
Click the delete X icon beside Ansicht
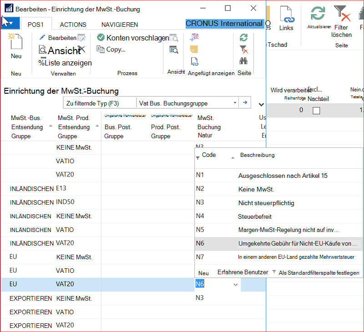tap(81, 50)
